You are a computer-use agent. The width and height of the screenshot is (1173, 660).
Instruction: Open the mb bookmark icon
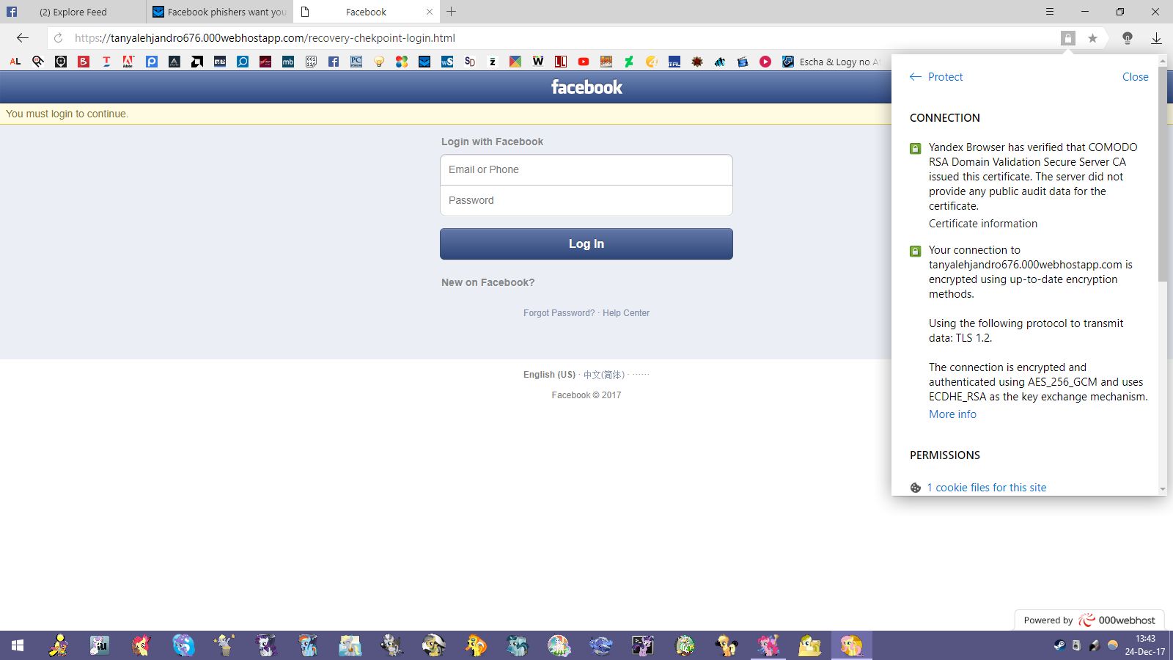coord(288,62)
